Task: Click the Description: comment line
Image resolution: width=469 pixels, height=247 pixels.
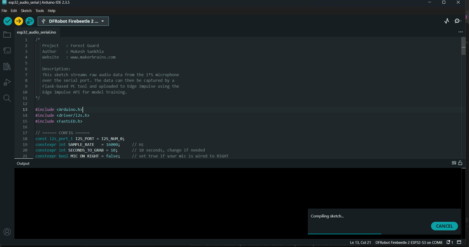Action: point(56,69)
